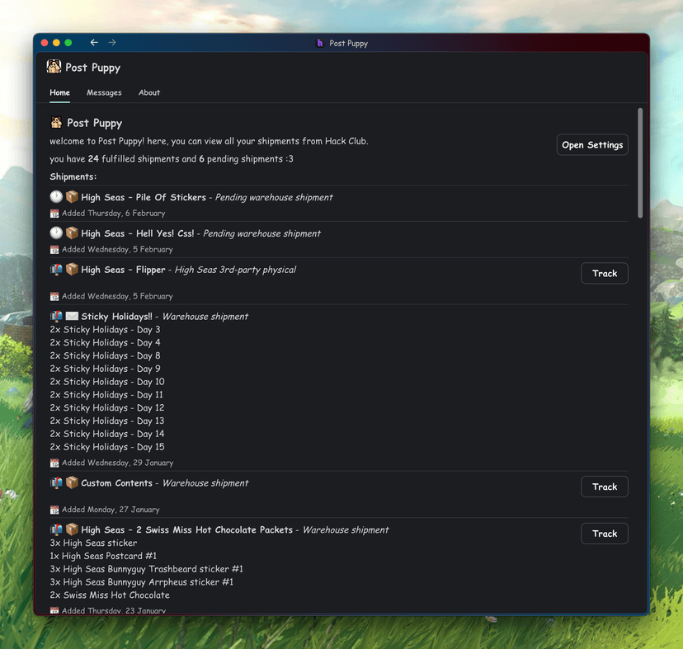Click the High Seas – Pile Of Stickers entry
The width and height of the screenshot is (683, 649).
(143, 198)
